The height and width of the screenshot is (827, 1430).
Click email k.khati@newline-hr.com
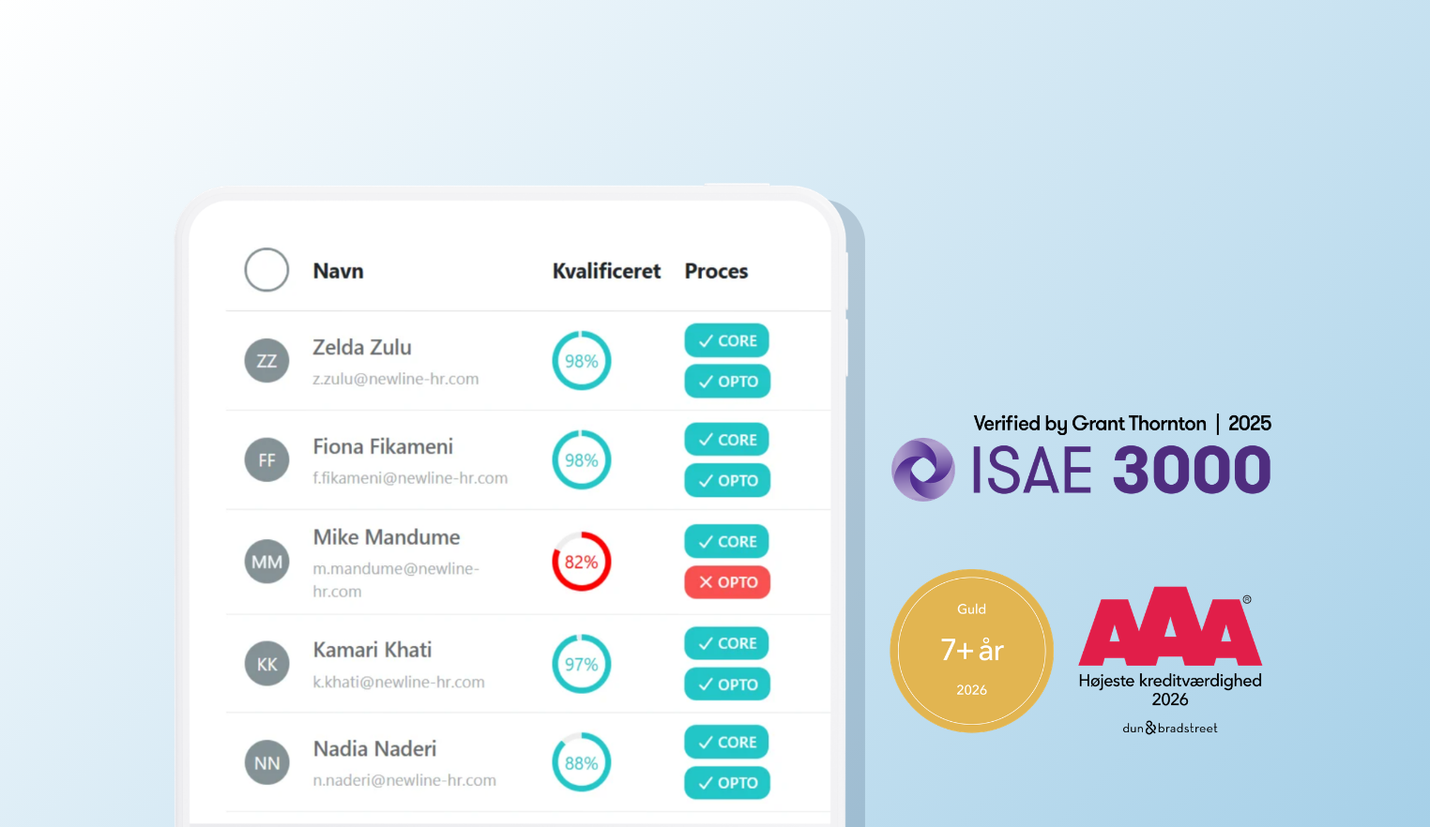coord(399,682)
